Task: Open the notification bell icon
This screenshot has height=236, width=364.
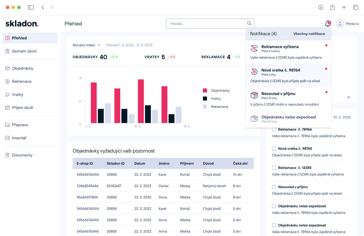Action: [328, 24]
